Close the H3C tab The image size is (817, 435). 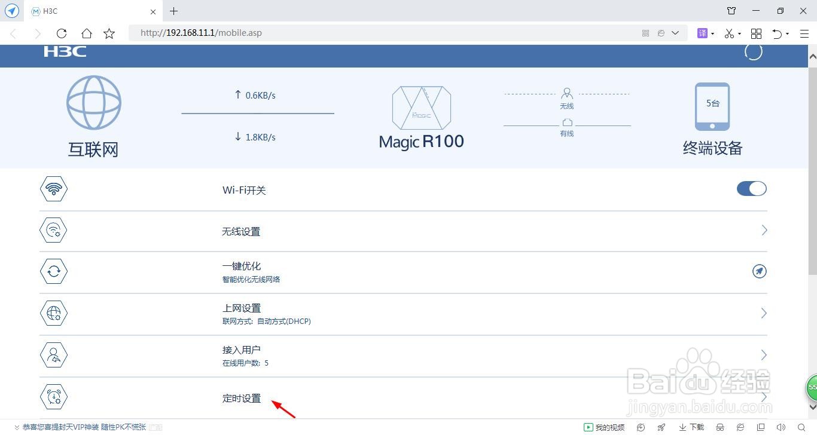point(153,11)
